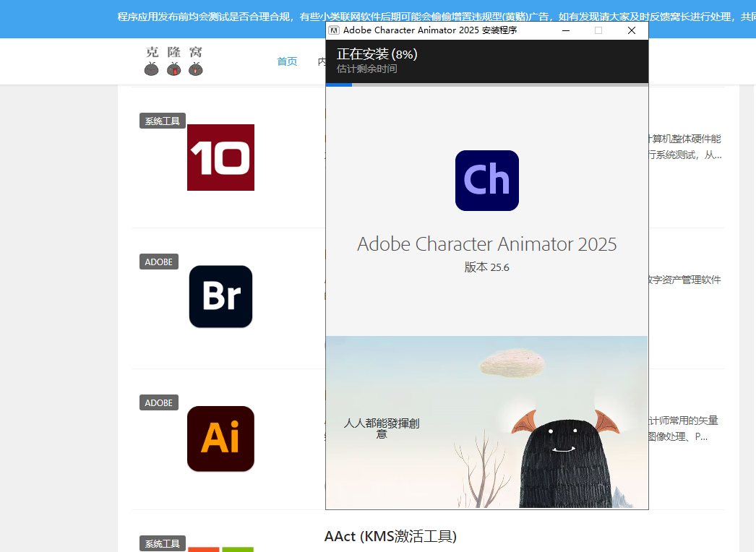Open the Adobe Bridge Br icon
The width and height of the screenshot is (756, 552).
220,296
